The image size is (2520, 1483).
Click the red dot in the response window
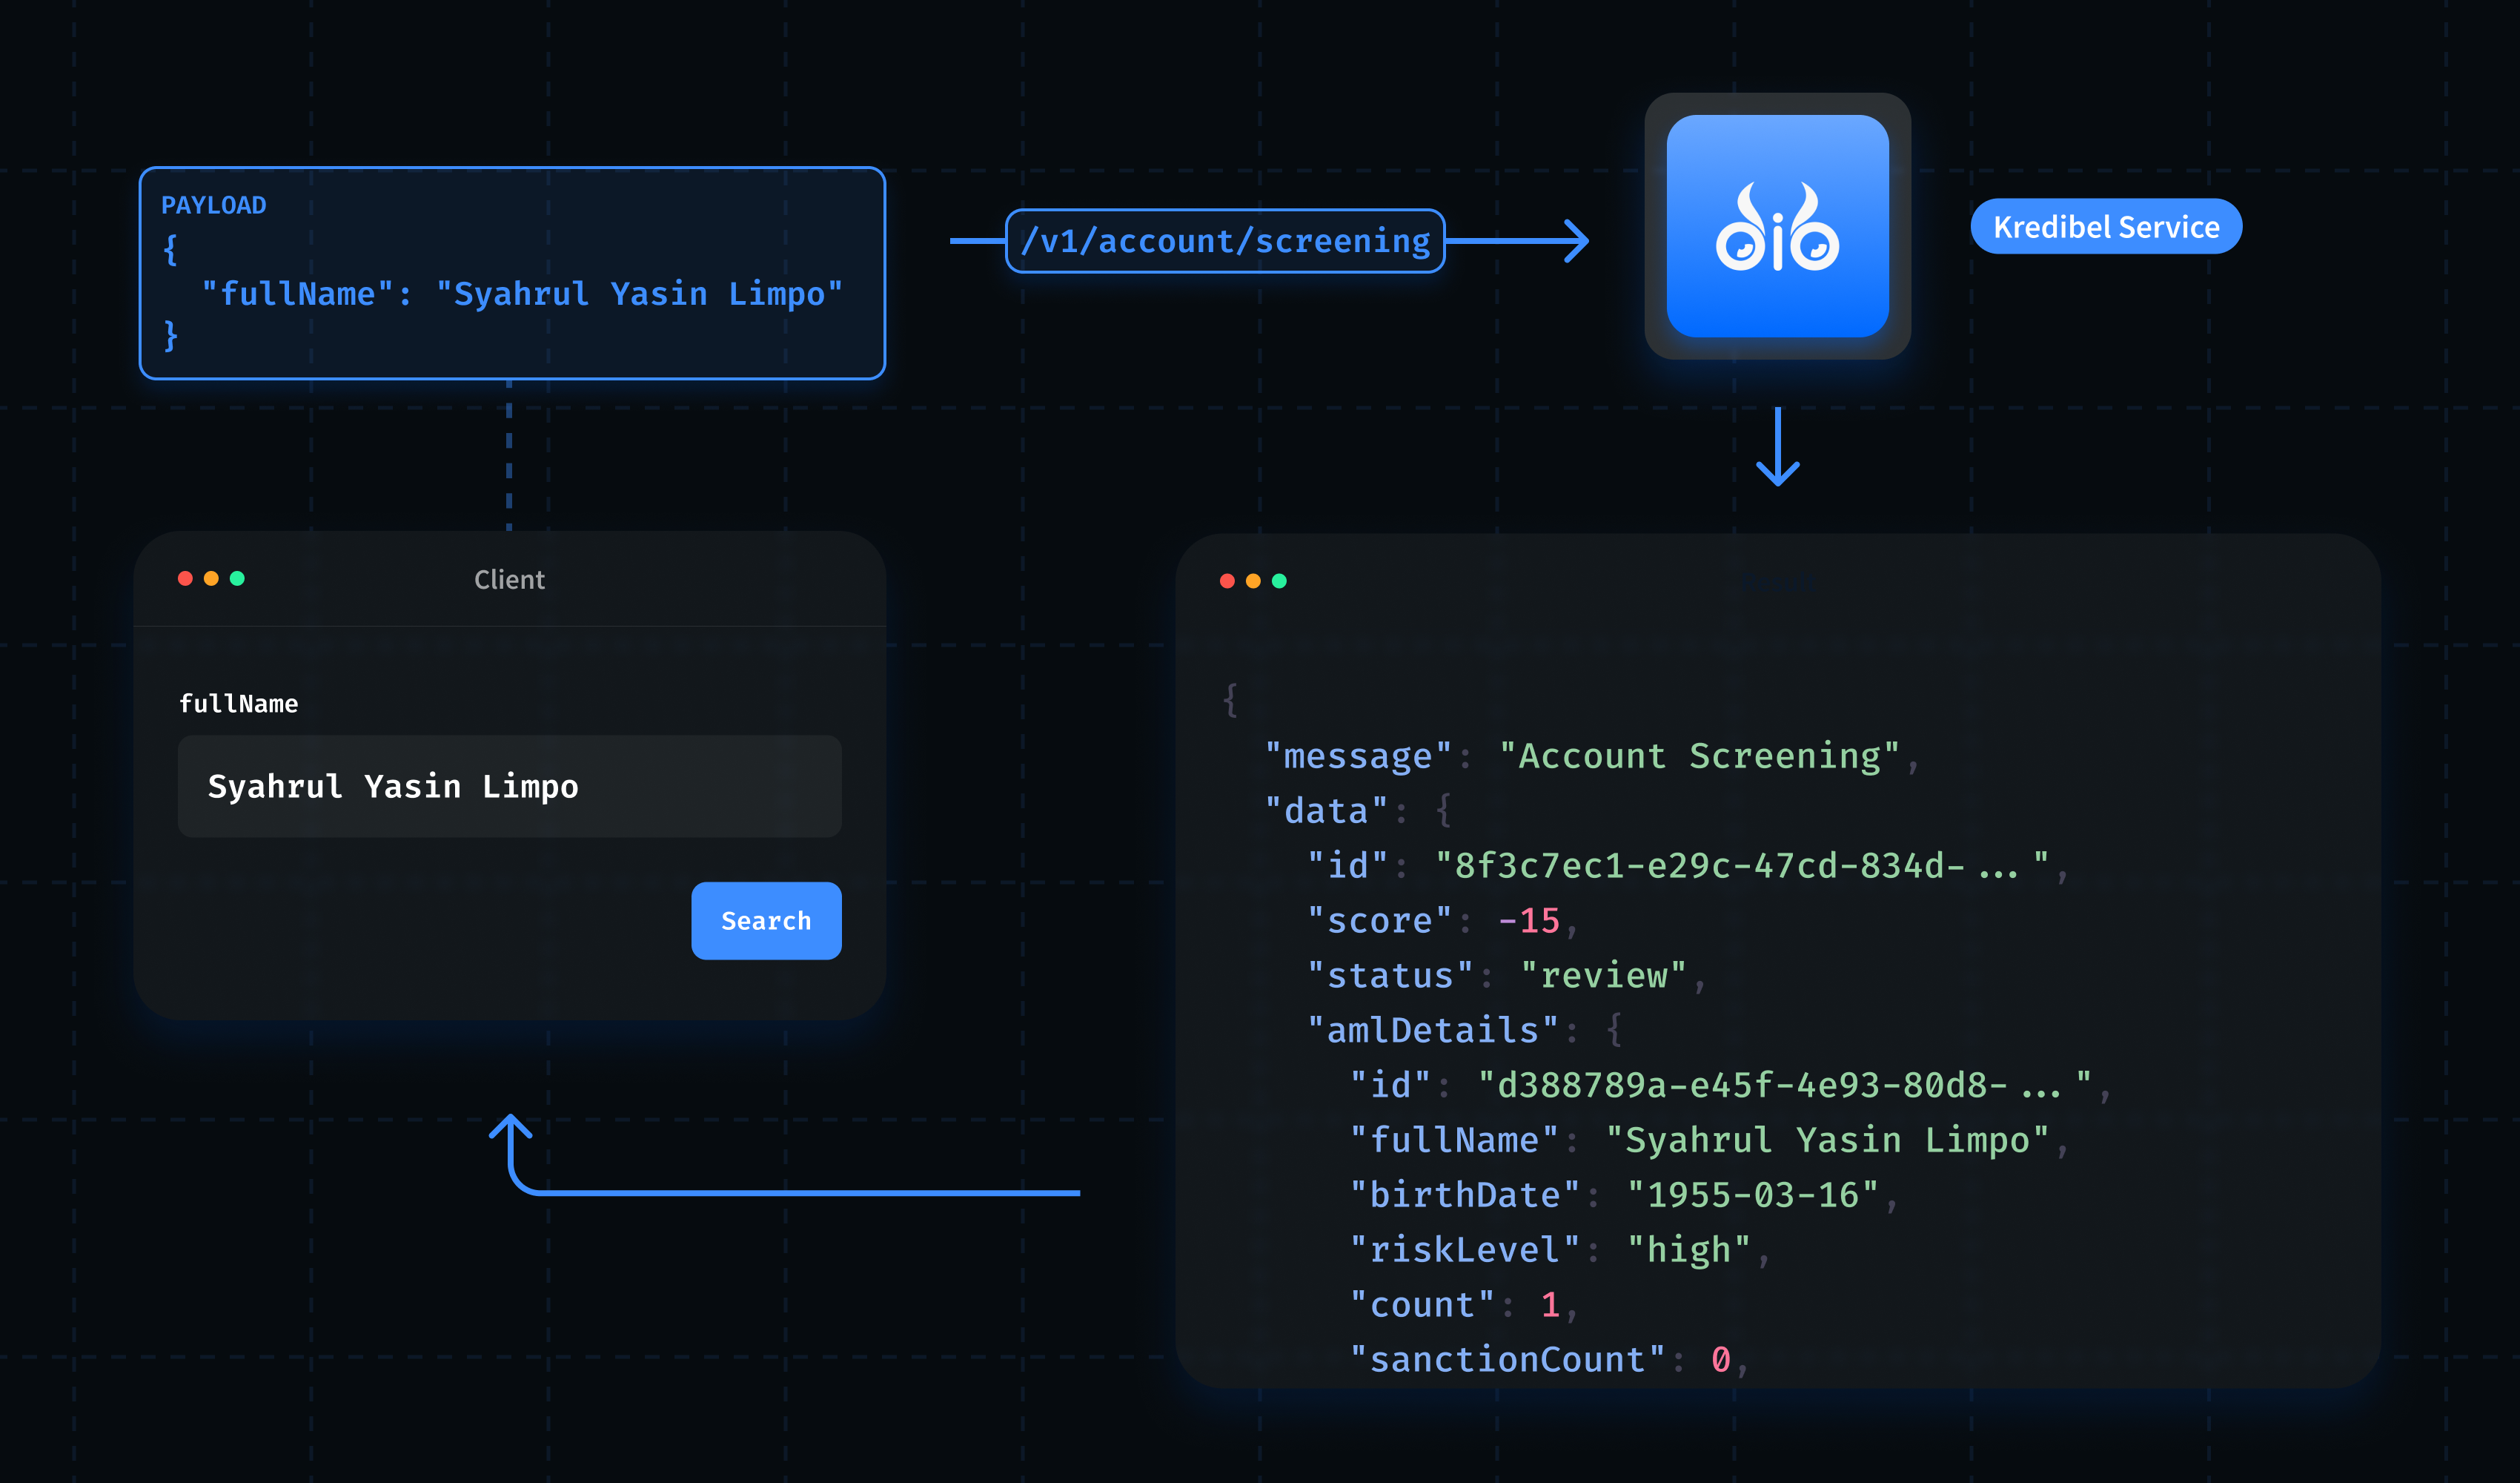pos(1227,581)
